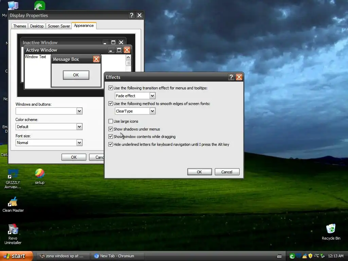Screen dimensions: 348x261
Task: Toggle Hide underlined letters for keyboard navigation
Action: [x=110, y=144]
